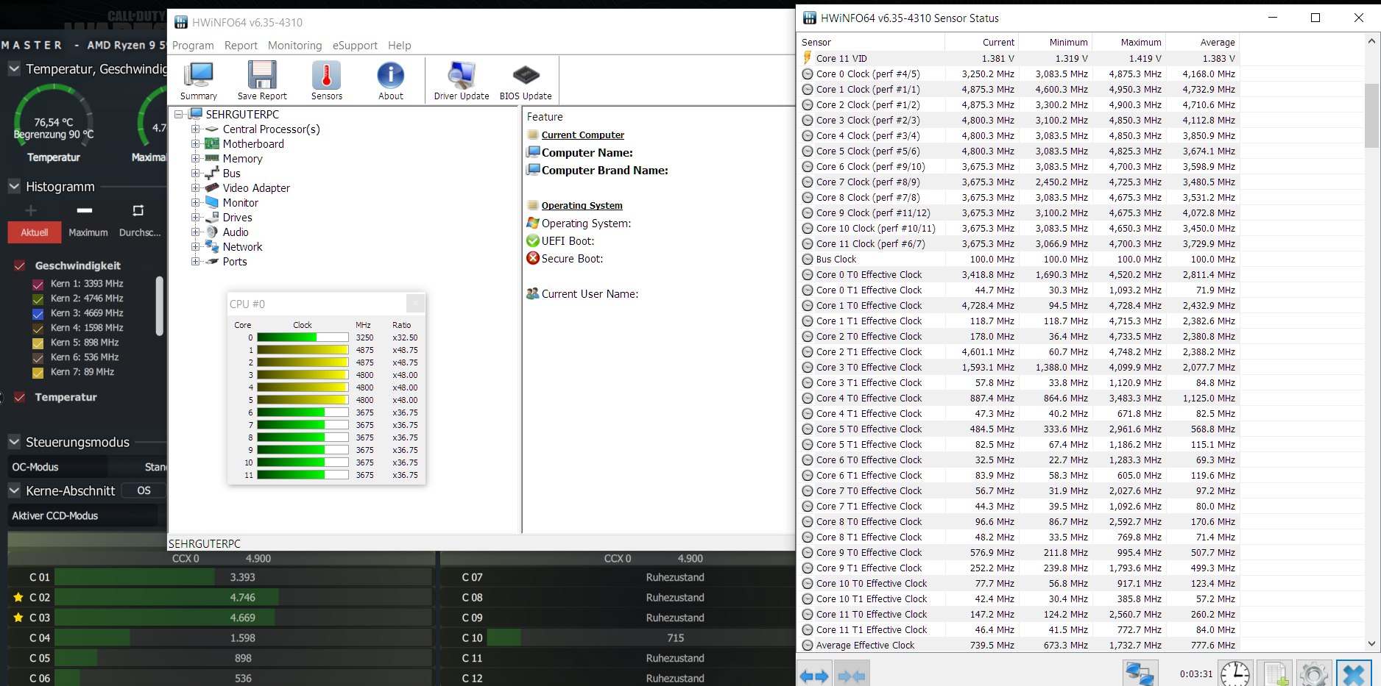Open sensor settings gear icon
Screen dimensions: 1381x686
(x=1314, y=674)
